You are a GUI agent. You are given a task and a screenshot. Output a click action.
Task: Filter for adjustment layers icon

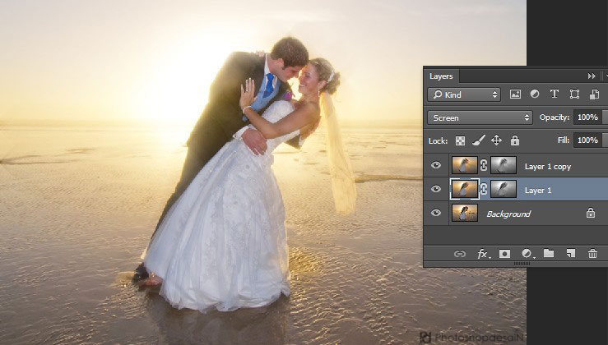(x=535, y=94)
